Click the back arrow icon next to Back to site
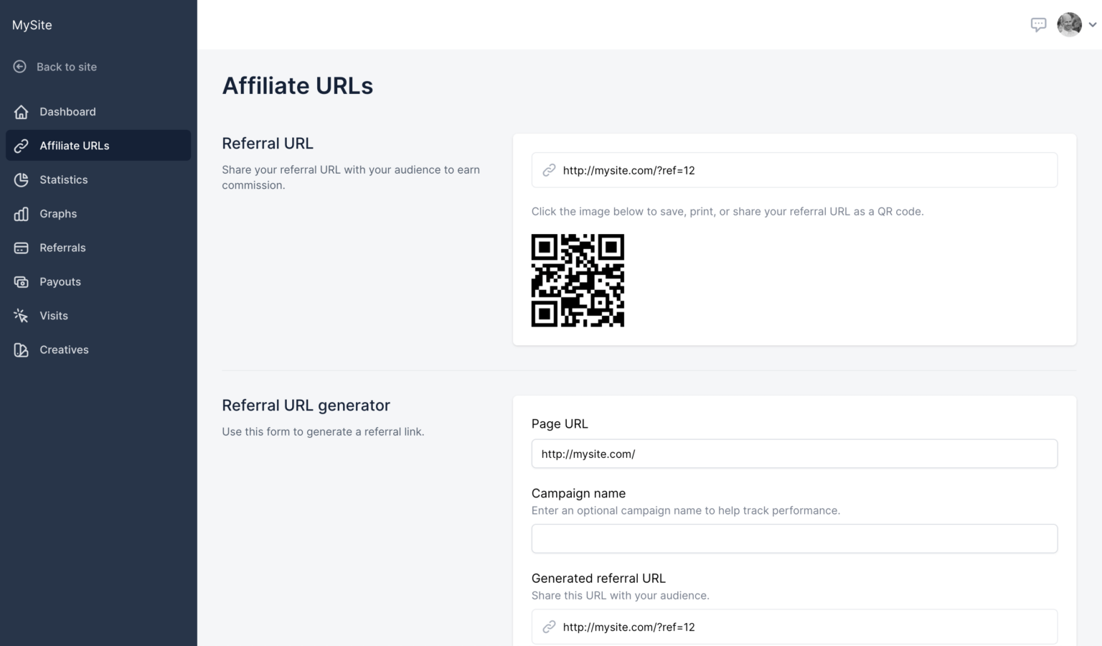Screen dimensions: 1102x646 [x=19, y=66]
